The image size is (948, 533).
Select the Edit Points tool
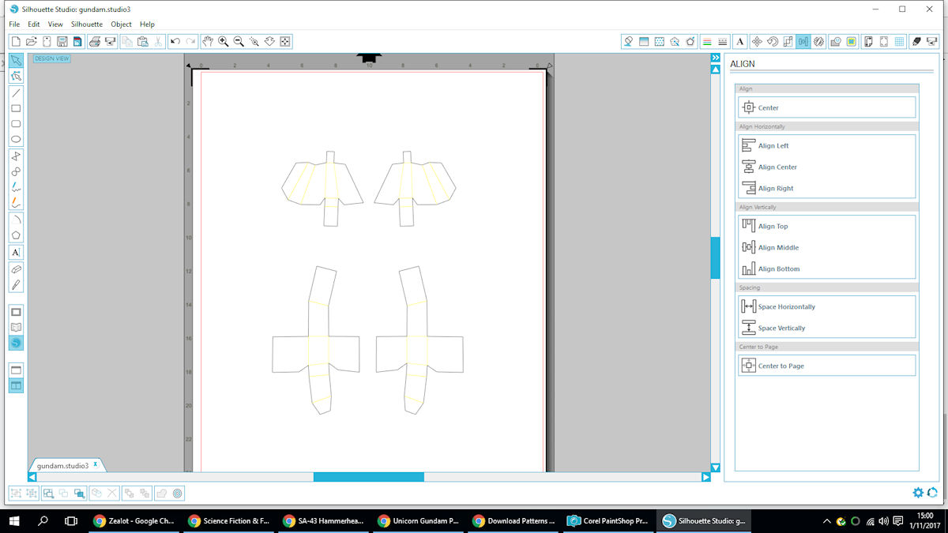[16, 77]
